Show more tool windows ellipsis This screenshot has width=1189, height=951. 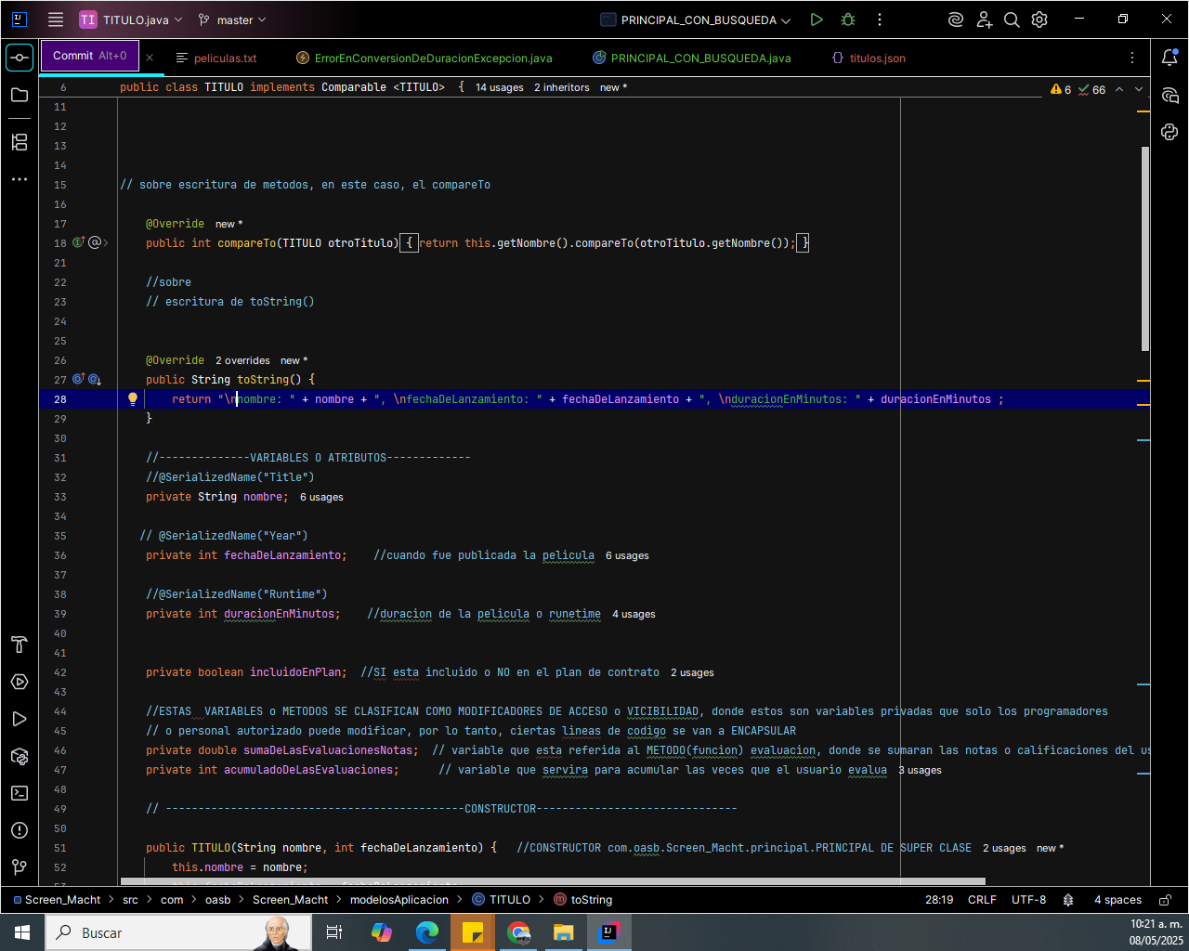(x=20, y=179)
